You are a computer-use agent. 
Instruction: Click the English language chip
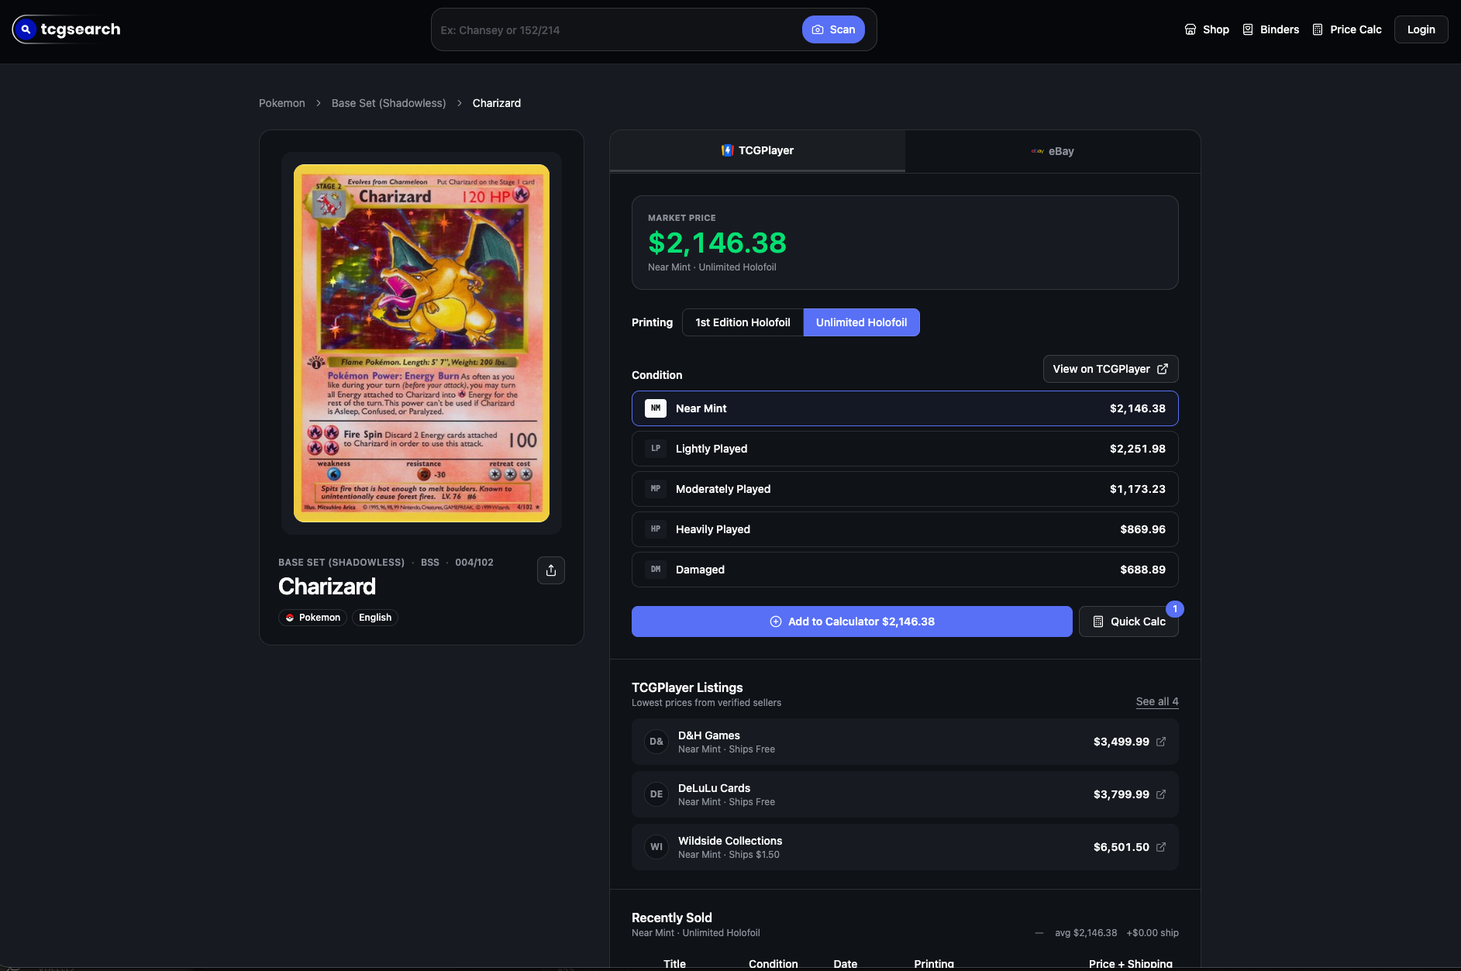pos(375,618)
